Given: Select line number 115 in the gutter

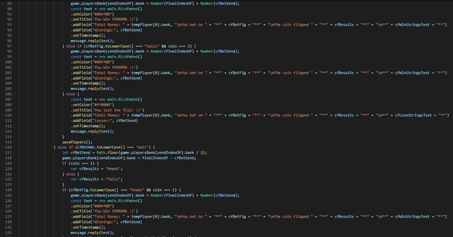Looking at the screenshot, I should tap(8, 142).
